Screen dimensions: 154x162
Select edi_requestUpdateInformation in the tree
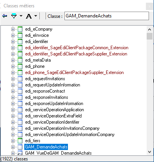[52, 85]
